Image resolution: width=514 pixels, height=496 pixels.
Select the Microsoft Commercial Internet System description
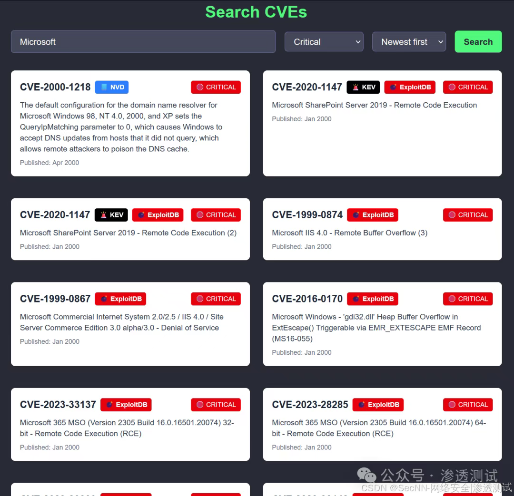(122, 322)
